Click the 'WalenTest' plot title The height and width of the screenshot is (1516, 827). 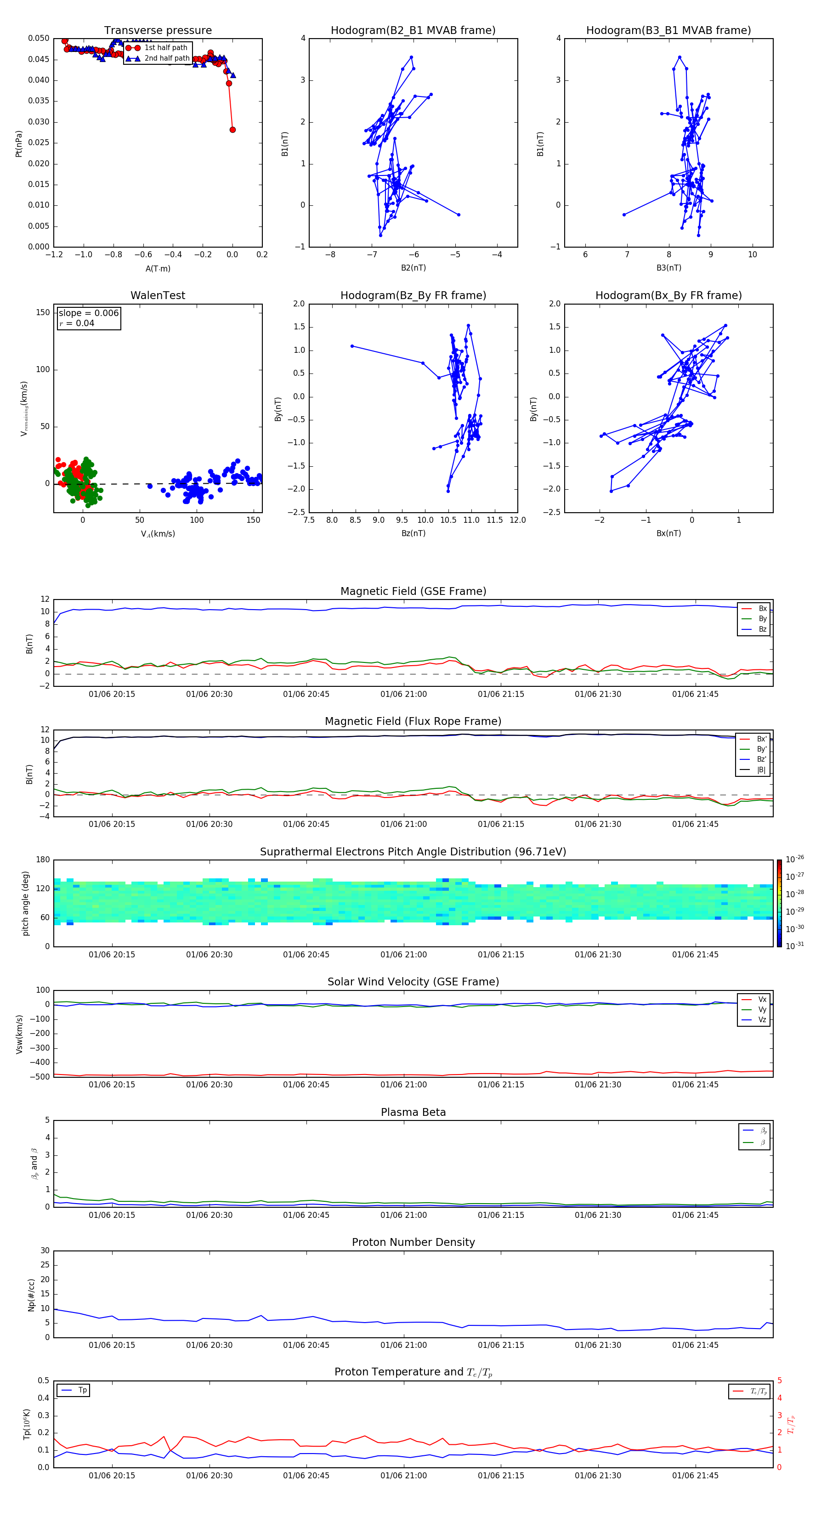point(158,295)
